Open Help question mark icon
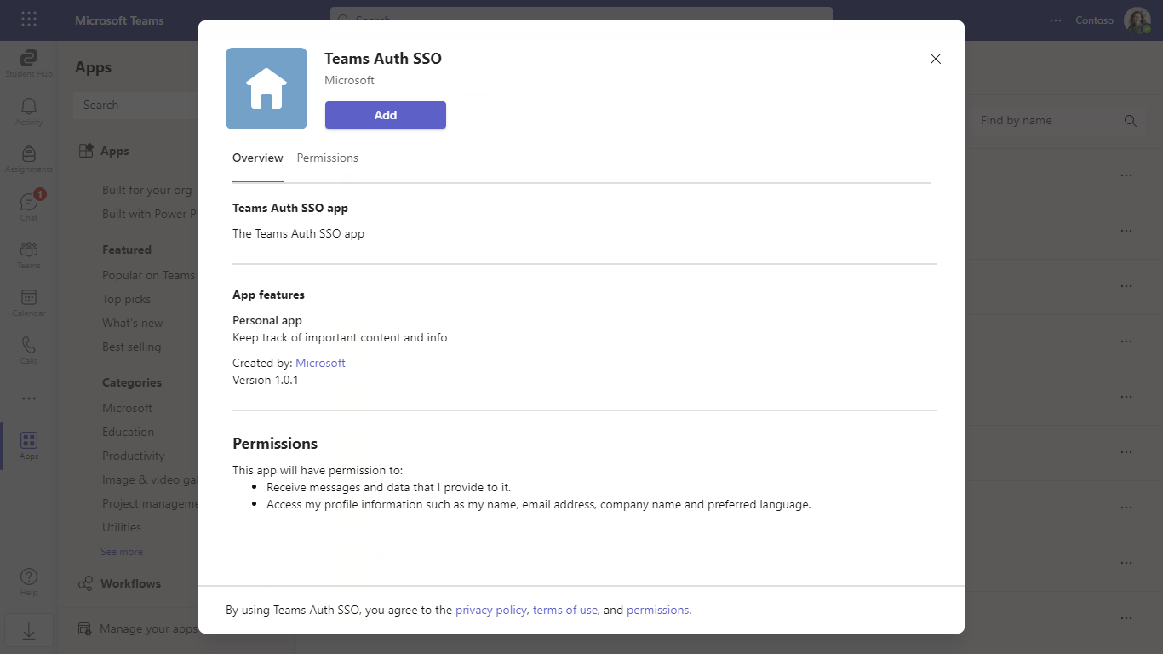This screenshot has height=654, width=1163. point(29,579)
